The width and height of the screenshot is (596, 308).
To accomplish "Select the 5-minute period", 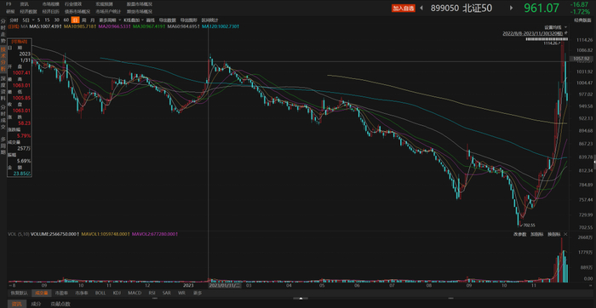I will tap(39, 20).
